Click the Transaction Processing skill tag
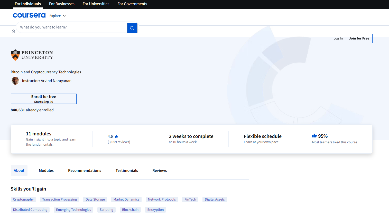 60,200
